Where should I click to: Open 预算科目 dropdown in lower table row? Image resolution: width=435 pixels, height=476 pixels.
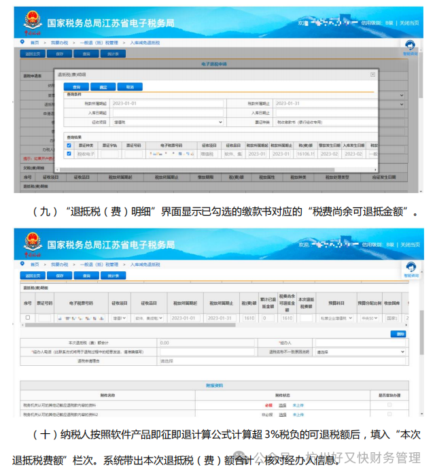336,318
